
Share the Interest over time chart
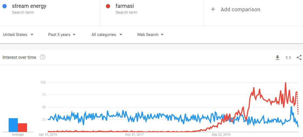click(x=299, y=57)
